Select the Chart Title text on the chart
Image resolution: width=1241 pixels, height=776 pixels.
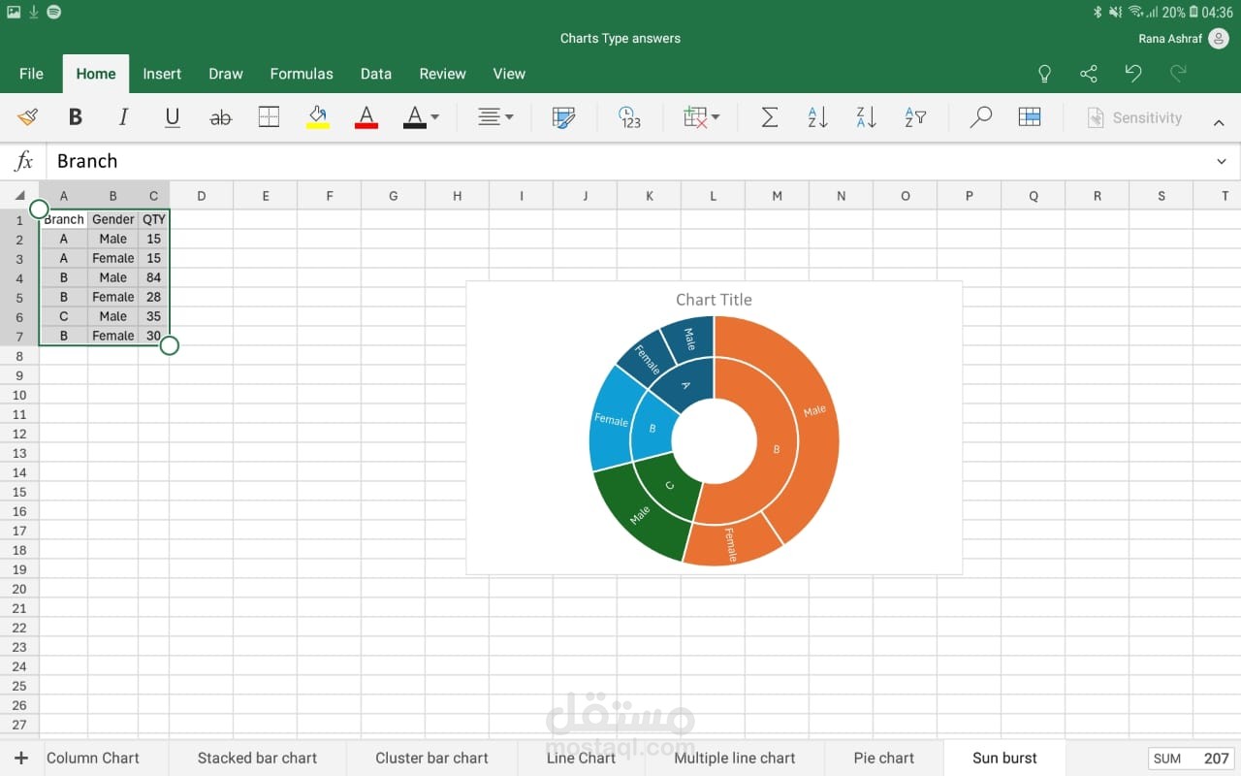click(714, 300)
